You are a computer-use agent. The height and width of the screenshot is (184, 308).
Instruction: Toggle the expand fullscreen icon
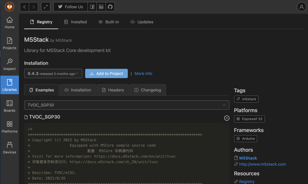click(46, 7)
